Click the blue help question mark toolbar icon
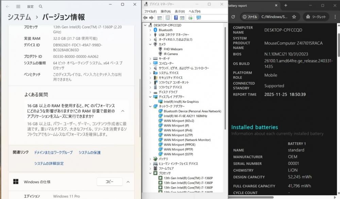340x199 pixels. [176, 18]
